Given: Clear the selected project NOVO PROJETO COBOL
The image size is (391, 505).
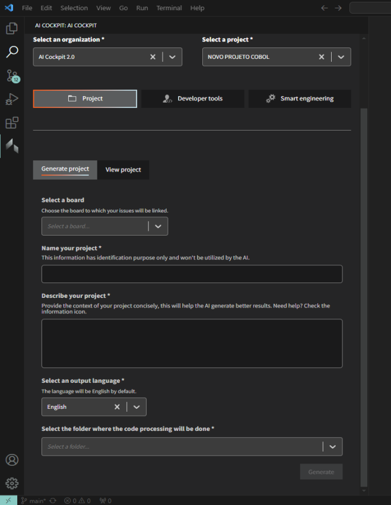Looking at the screenshot, I should (322, 57).
